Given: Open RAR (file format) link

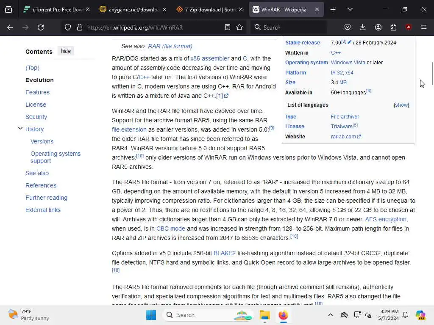Looking at the screenshot, I should [170, 46].
